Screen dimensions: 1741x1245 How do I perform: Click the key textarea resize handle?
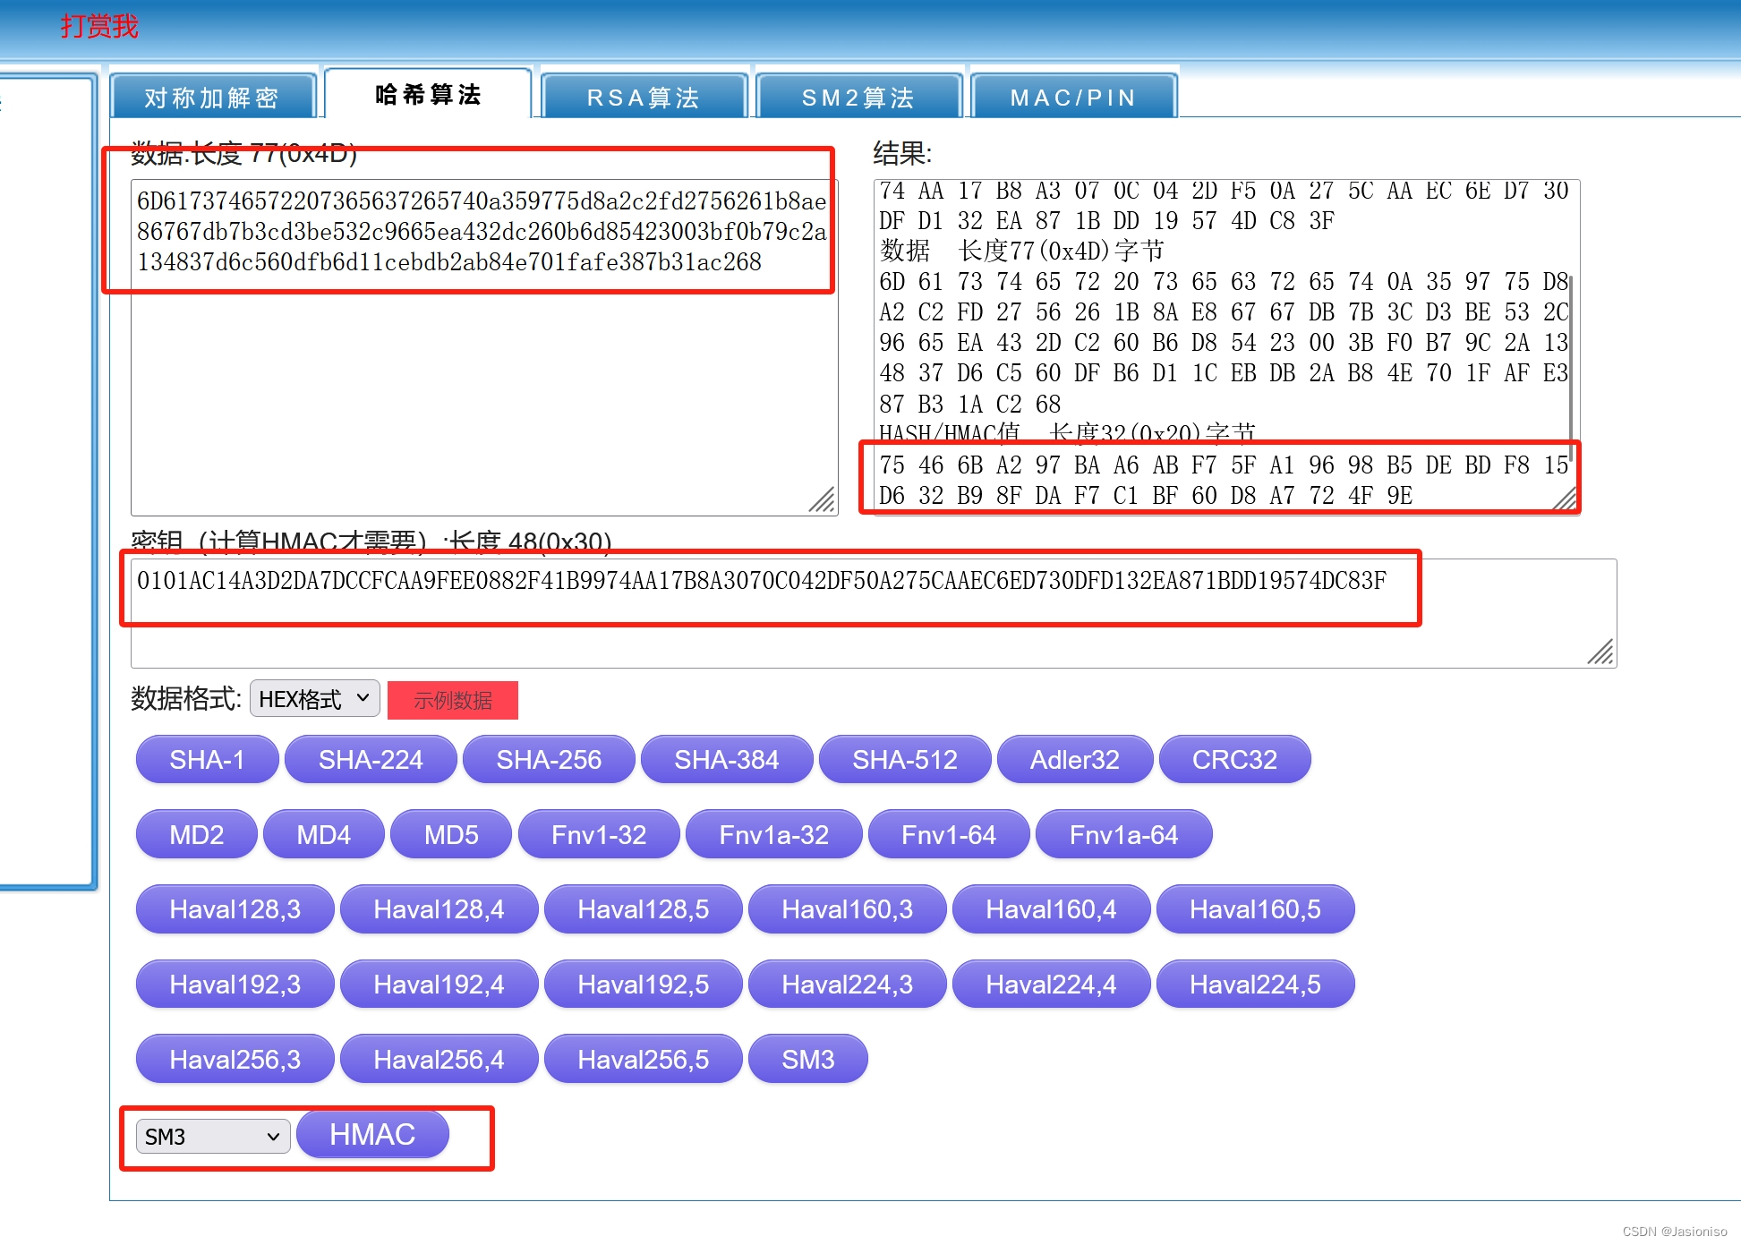tap(1600, 652)
